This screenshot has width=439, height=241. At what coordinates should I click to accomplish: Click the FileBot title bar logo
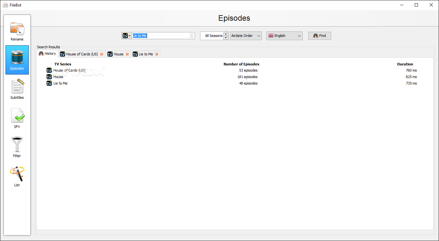pyautogui.click(x=6, y=5)
